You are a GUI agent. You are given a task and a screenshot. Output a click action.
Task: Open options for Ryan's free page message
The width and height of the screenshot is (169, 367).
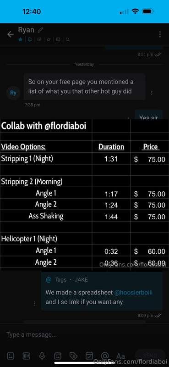[x=152, y=93]
